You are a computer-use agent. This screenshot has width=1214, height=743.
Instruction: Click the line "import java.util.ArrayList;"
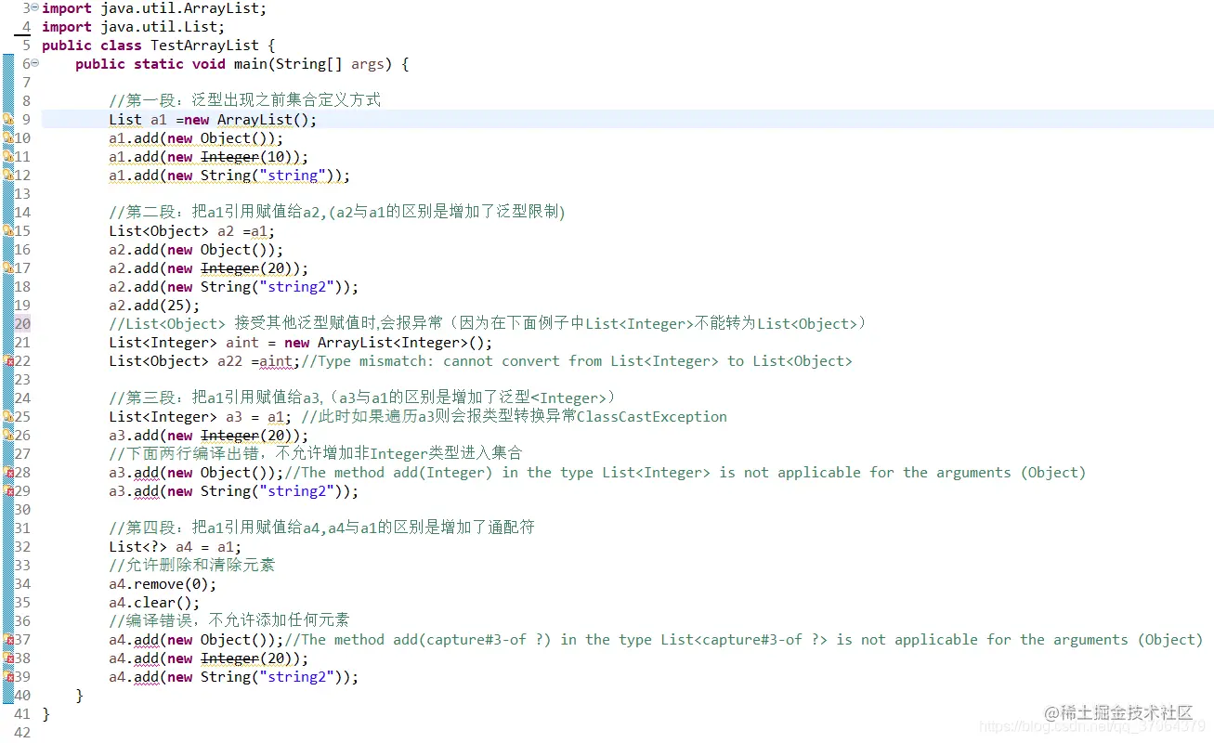154,8
